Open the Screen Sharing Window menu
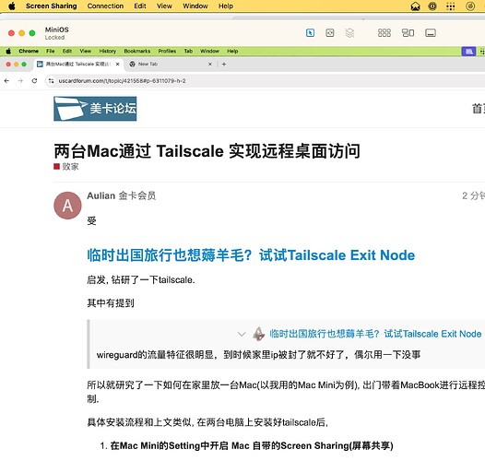This screenshot has width=485, height=461. (195, 6)
